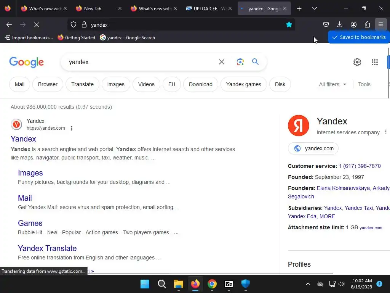This screenshot has height=293, width=390.
Task: Toggle the bookmark star icon
Action: click(x=289, y=24)
